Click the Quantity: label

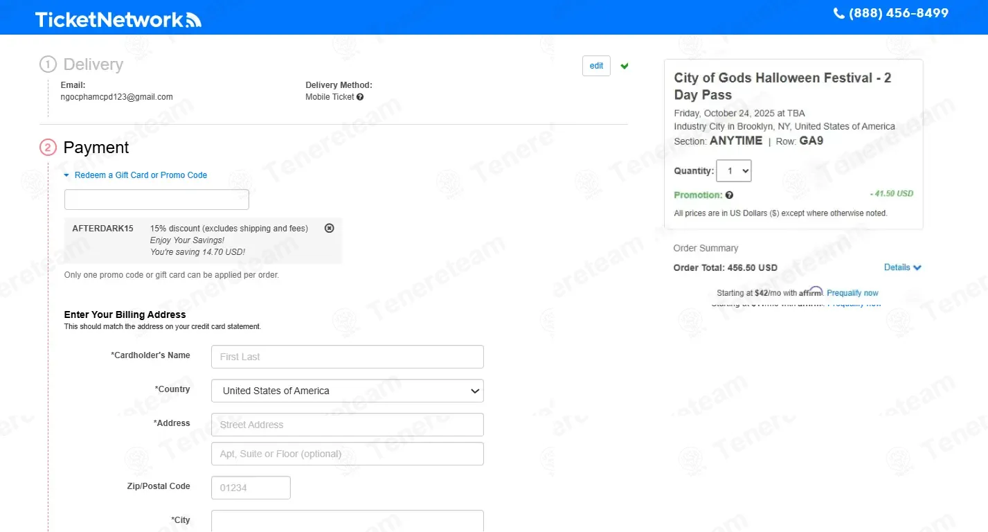click(694, 171)
